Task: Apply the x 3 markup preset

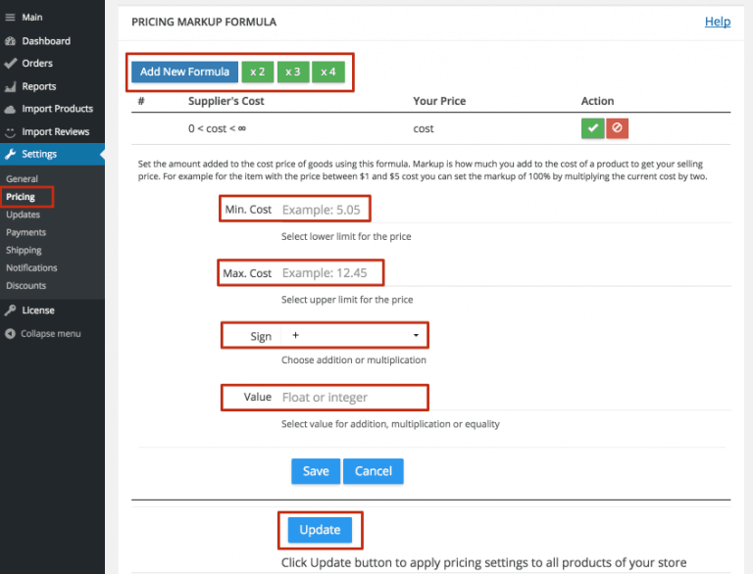Action: click(x=293, y=72)
